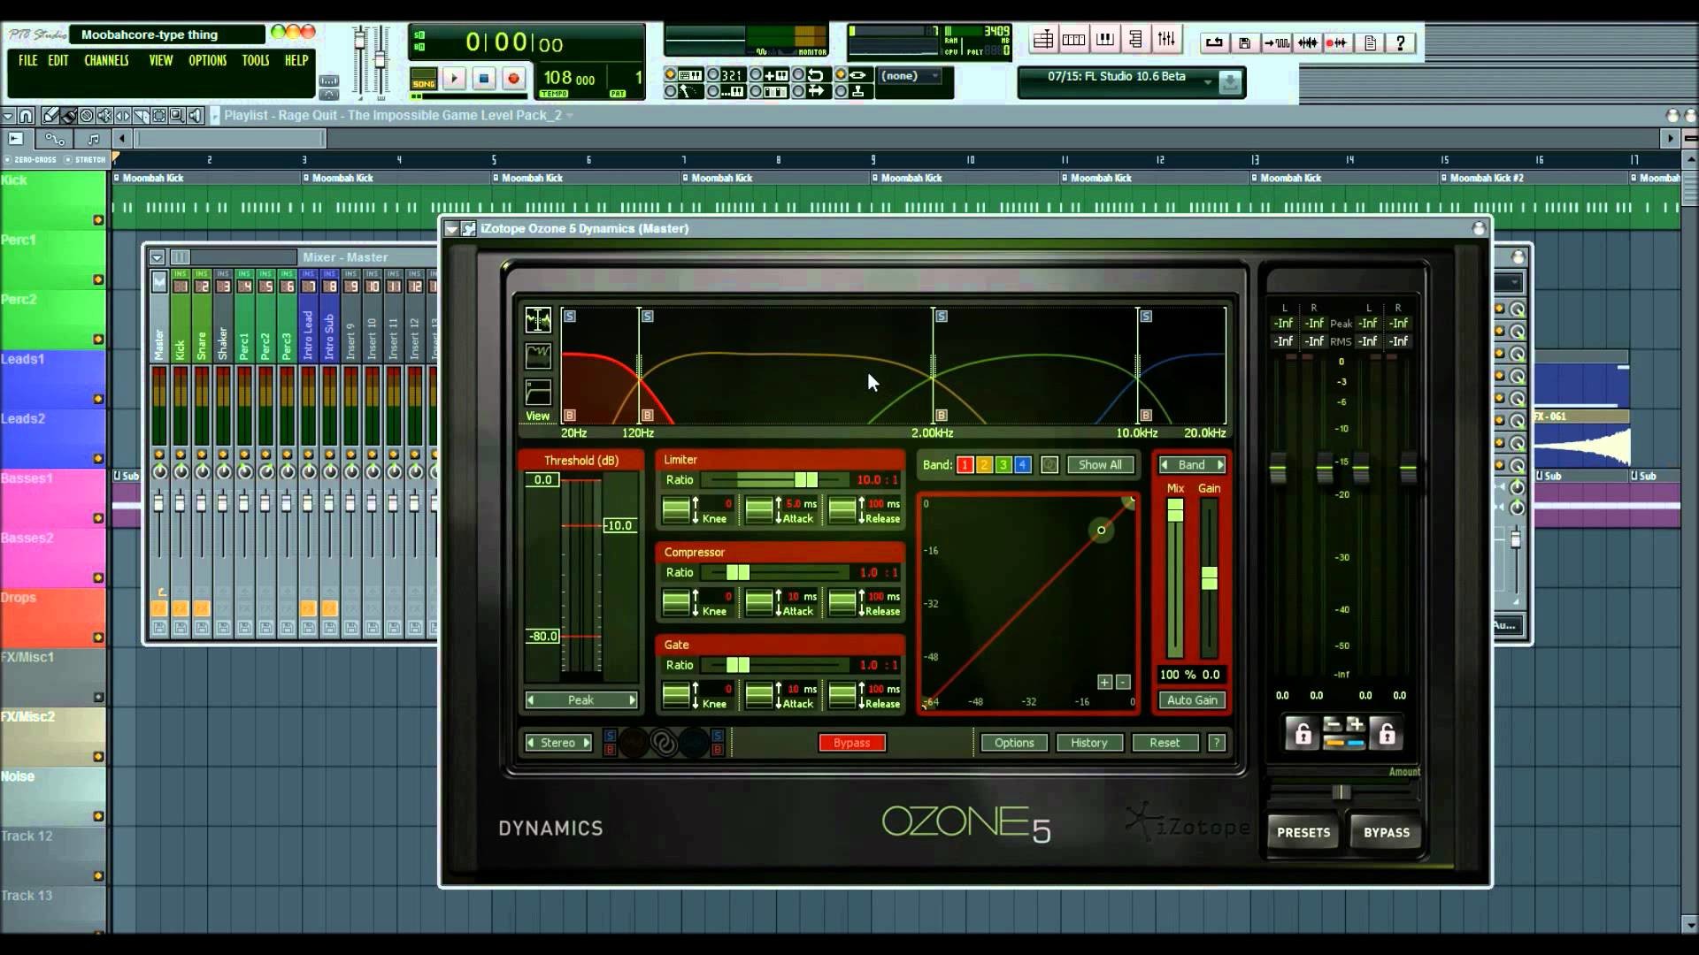The height and width of the screenshot is (955, 1699).
Task: Click the undo history toolbar icon
Action: (x=1214, y=42)
